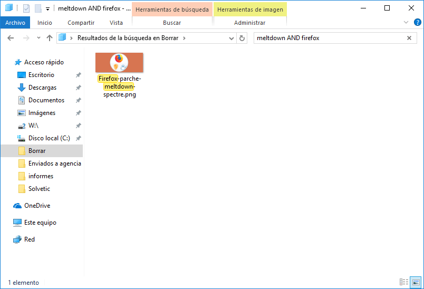Expand the ribbon with the chevron arrow
Viewport: 424px width, 289px height.
coord(406,22)
